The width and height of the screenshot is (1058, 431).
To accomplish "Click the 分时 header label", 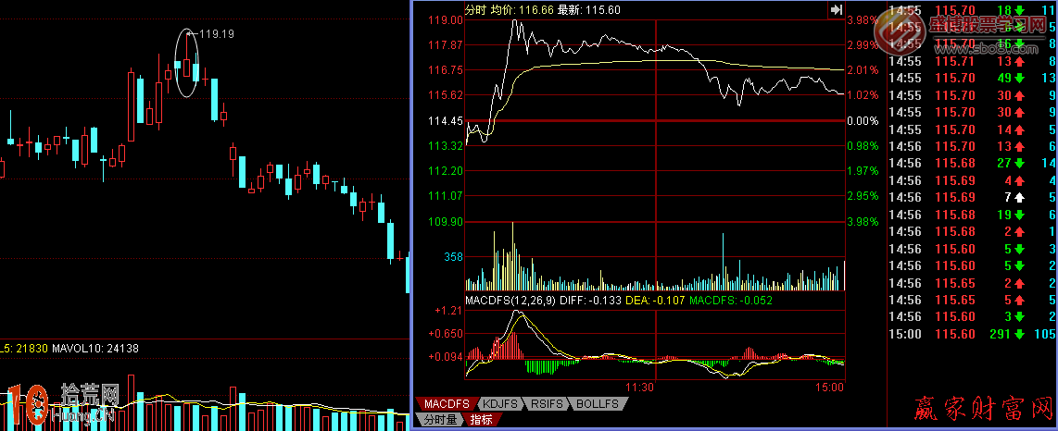I will 475,9.
